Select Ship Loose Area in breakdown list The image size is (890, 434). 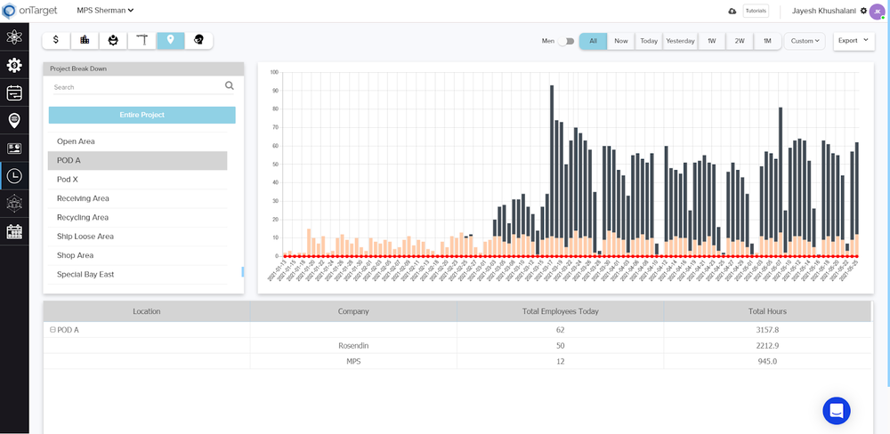click(x=137, y=236)
